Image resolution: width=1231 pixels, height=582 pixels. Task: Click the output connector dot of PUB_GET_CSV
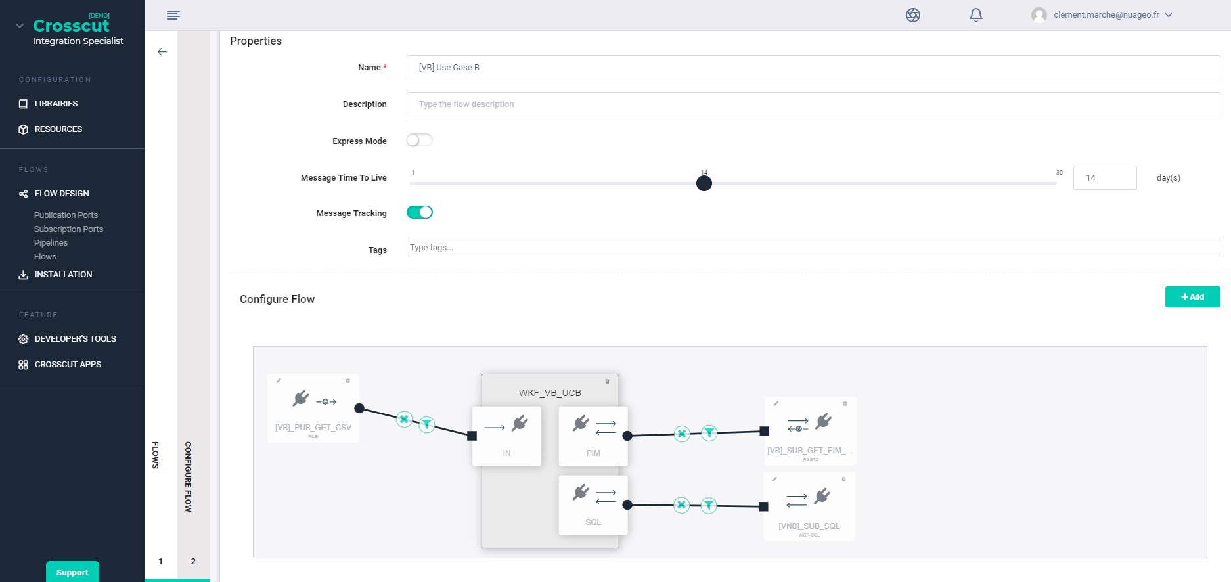359,409
